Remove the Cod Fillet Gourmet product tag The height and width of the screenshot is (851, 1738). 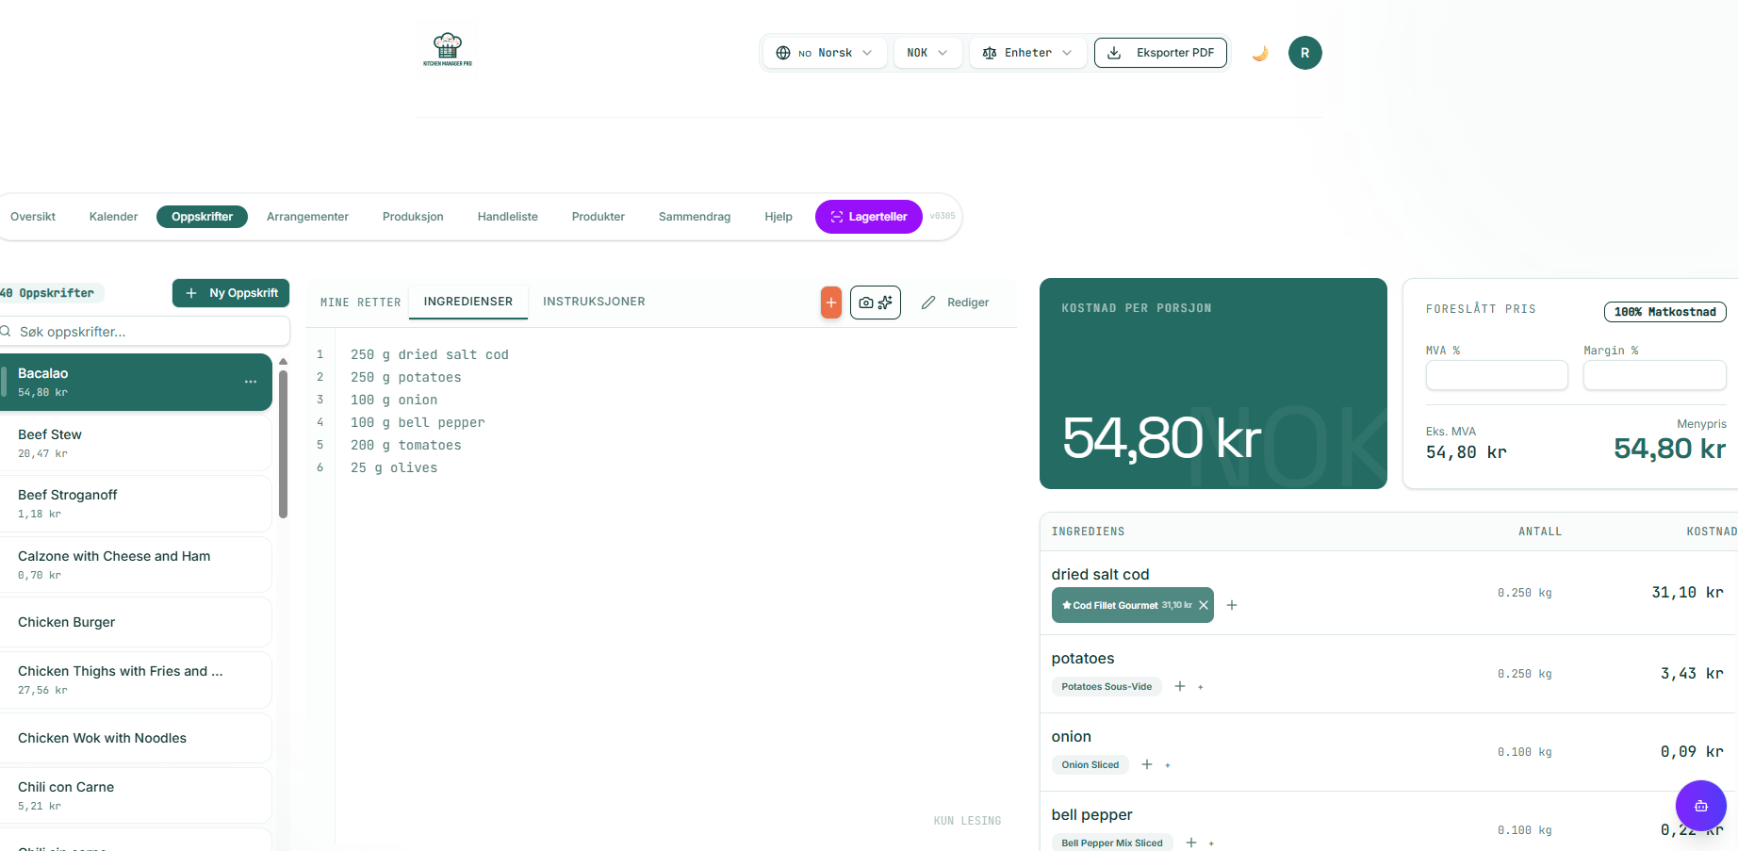pos(1204,605)
